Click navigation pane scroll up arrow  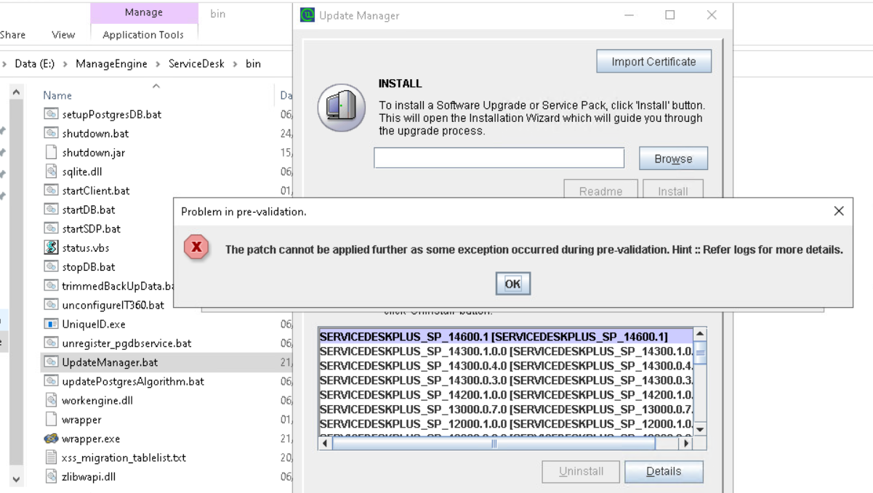tap(16, 92)
